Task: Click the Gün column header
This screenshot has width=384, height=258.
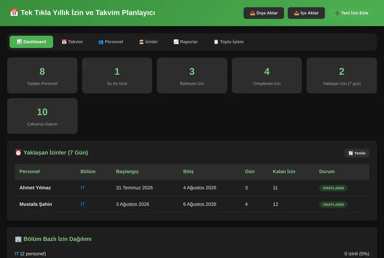Action: pyautogui.click(x=250, y=172)
